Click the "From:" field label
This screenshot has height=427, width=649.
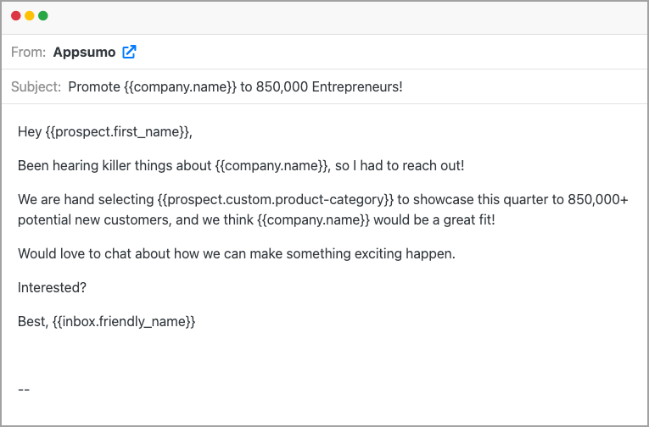pyautogui.click(x=28, y=52)
